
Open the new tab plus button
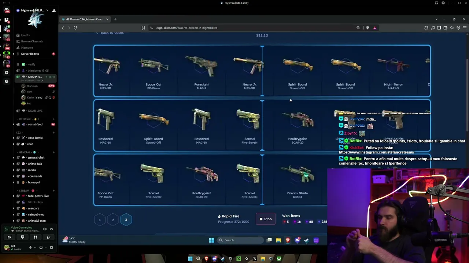click(115, 19)
